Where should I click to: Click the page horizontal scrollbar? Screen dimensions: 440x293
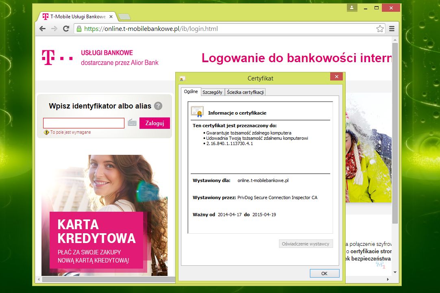(109, 279)
